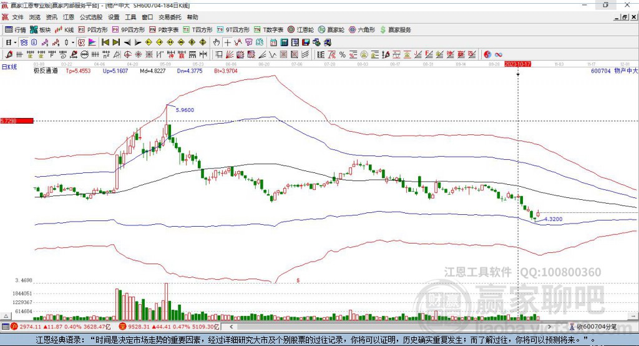Open the calculator icon
Screen dimensions: 639x346
(x=284, y=42)
